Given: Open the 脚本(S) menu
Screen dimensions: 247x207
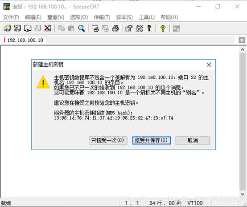Looking at the screenshot, I should tap(124, 17).
